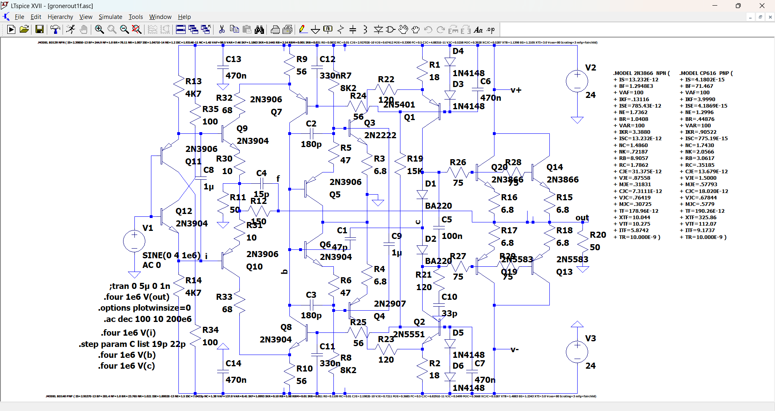Select the Copy tool
Screen dimensions: 775x411
pos(234,29)
